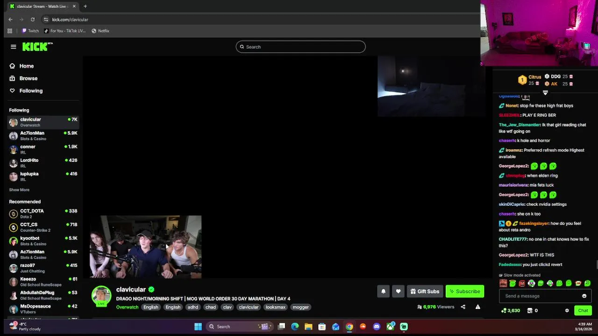Report stream with warning triangle icon
The image size is (598, 336).
click(477, 307)
